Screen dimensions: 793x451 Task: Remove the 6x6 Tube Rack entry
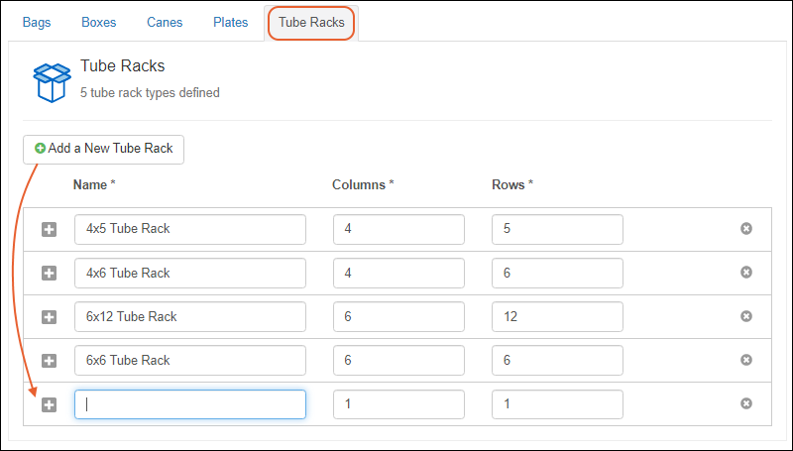coord(746,360)
